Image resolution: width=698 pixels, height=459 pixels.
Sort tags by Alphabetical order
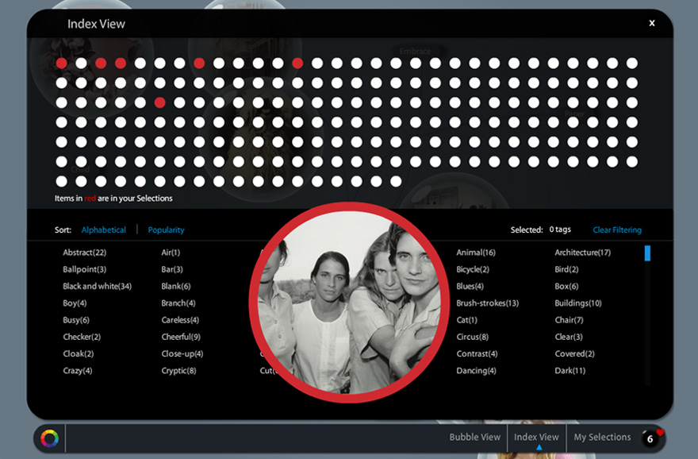[x=104, y=229]
